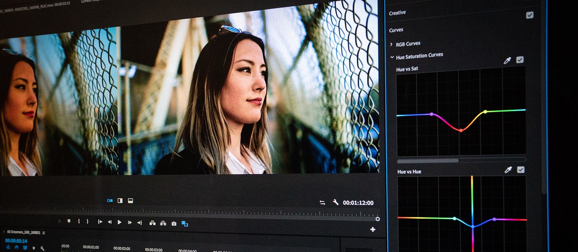Click the Add Marker icon
This screenshot has width=578, height=252.
69,221
